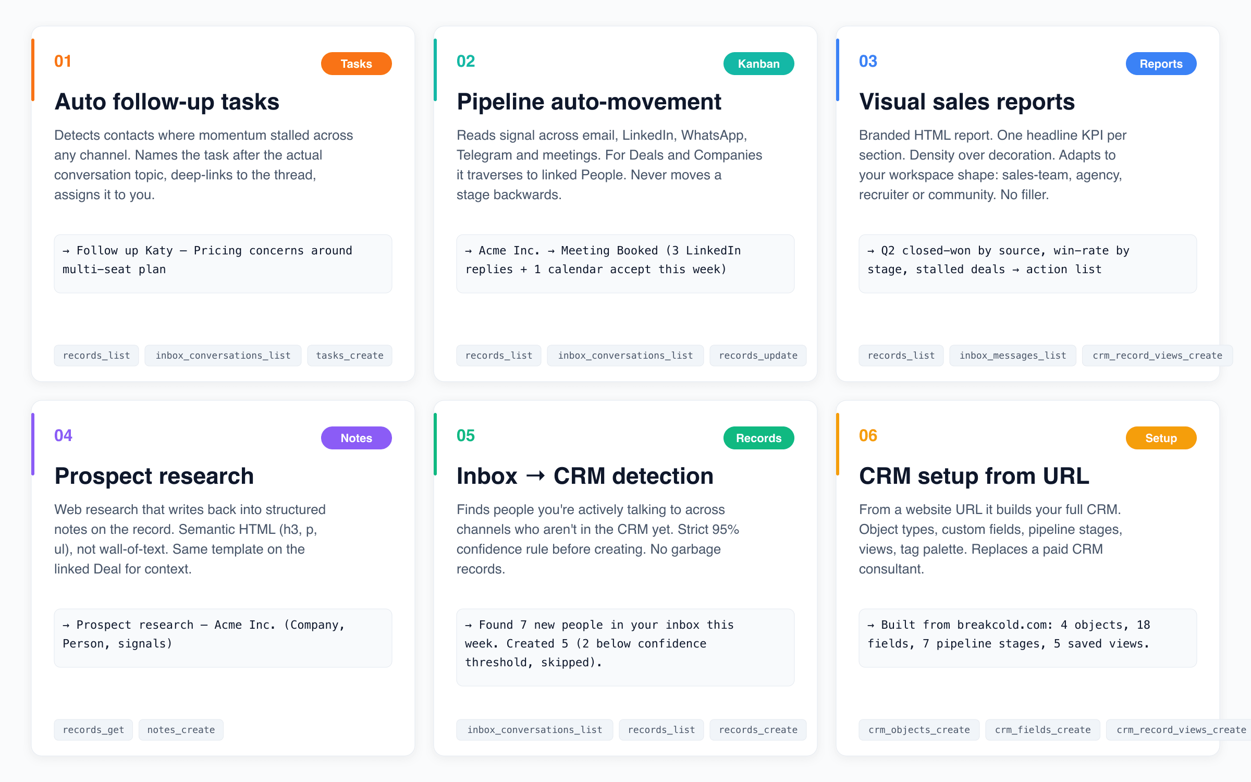Open the Auto follow-up tasks heading

(x=167, y=102)
